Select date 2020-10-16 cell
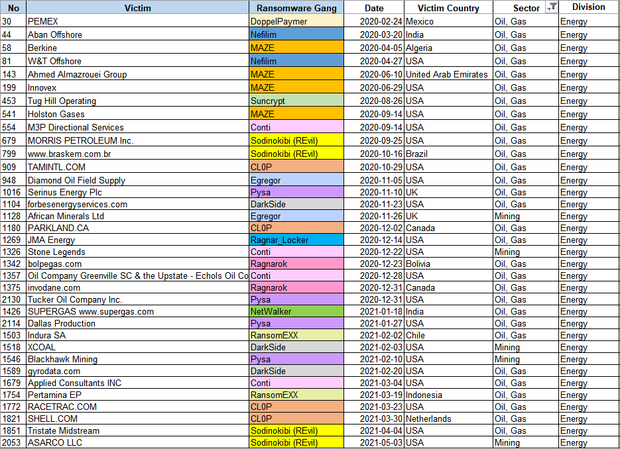The width and height of the screenshot is (620, 449). [x=374, y=153]
